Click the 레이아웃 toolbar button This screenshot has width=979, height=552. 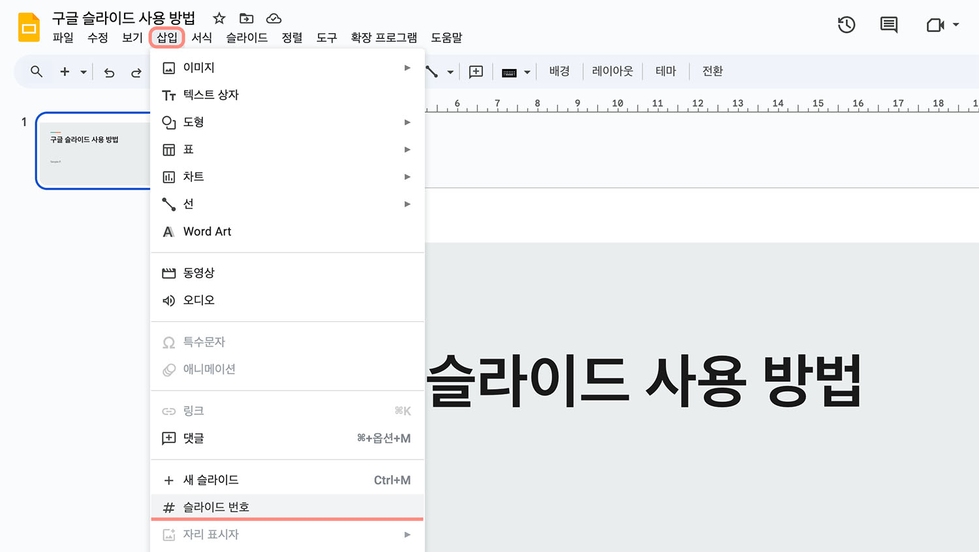coord(612,71)
